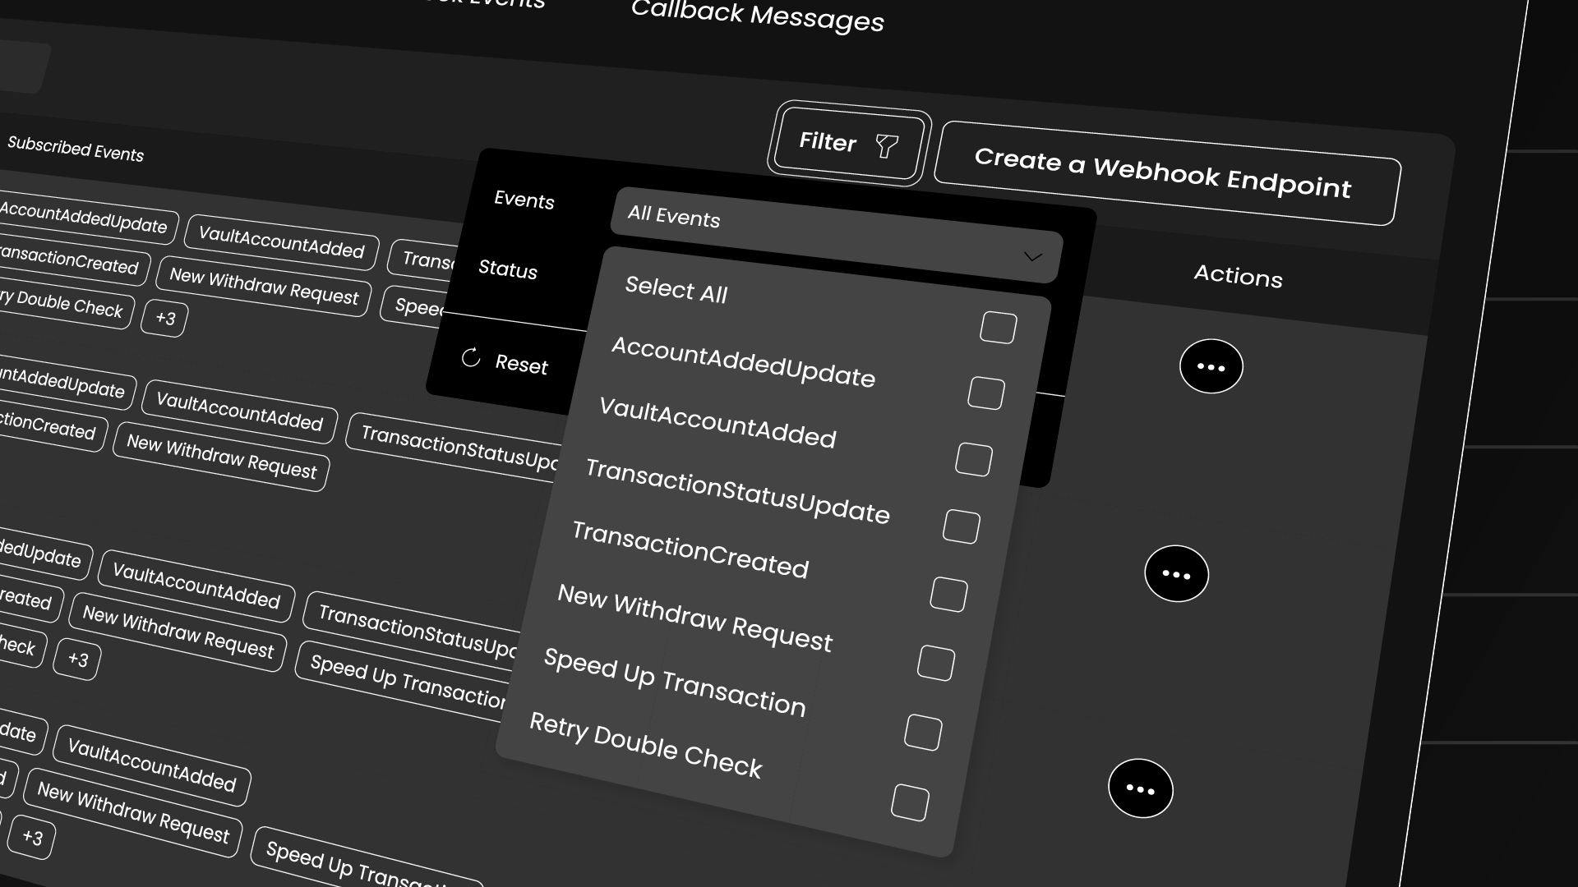Viewport: 1578px width, 887px height.
Task: Click the funnel icon in Filter button
Action: pos(886,147)
